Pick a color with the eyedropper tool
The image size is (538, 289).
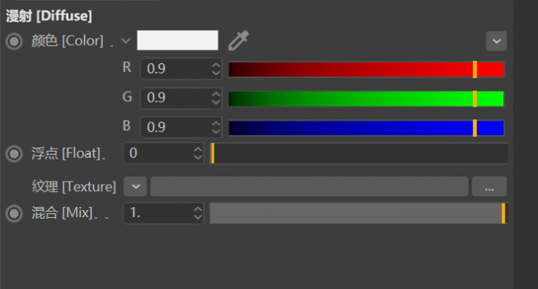pyautogui.click(x=239, y=40)
